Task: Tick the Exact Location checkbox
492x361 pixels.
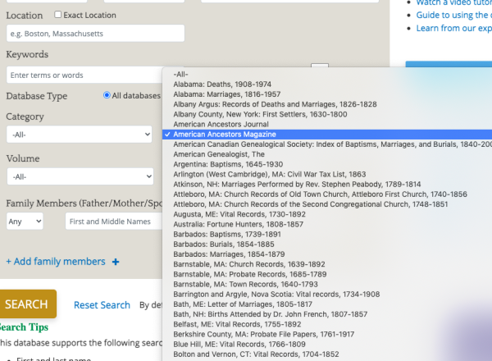Action: pos(57,15)
